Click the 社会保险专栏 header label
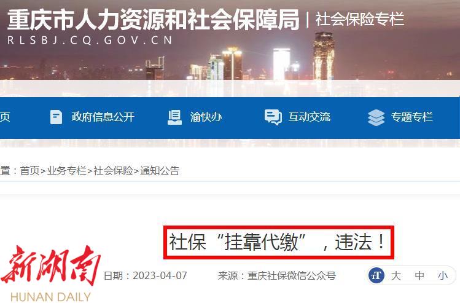This screenshot has width=460, height=303. click(360, 19)
